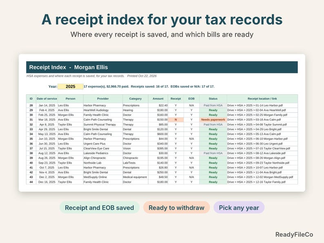
Task: Click the 'Hearing' category cell
Action: [135, 110]
